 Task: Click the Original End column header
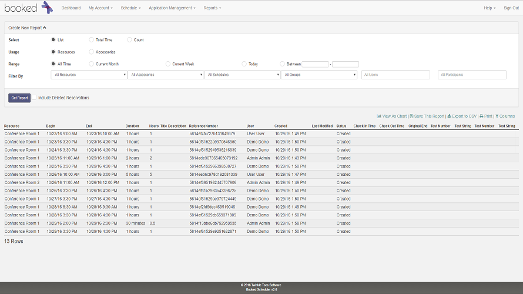tap(418, 126)
